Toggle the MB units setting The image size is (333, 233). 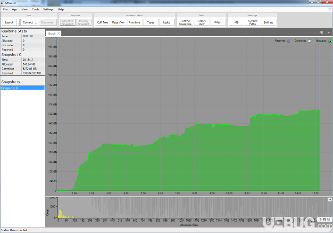coord(236,22)
